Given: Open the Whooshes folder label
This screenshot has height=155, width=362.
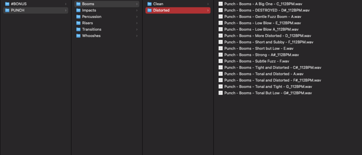Looking at the screenshot, I should click(x=91, y=36).
